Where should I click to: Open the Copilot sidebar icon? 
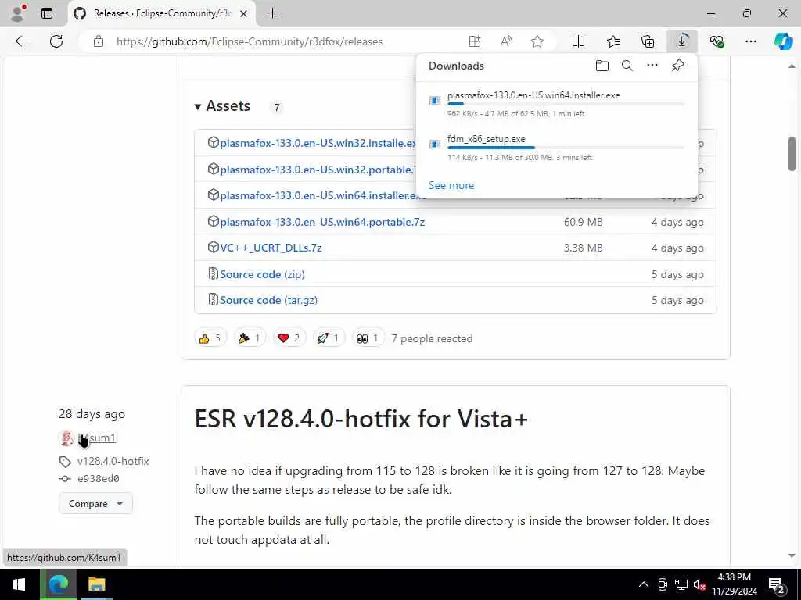tap(783, 41)
